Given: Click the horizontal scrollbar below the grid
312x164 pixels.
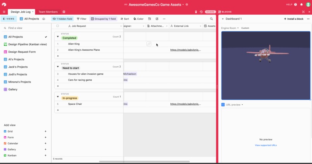Looking at the screenshot, I should pyautogui.click(x=144, y=161).
